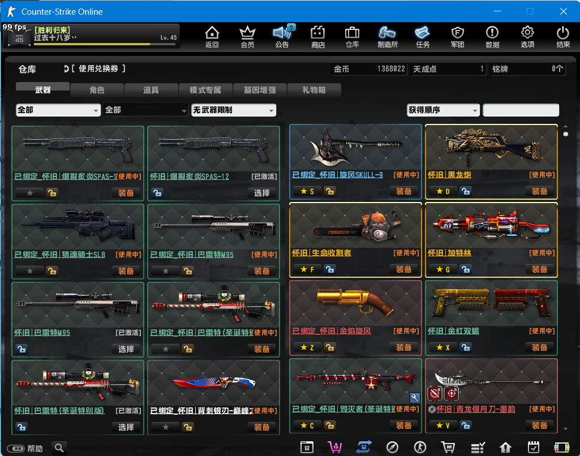Expand the first 全部 category dropdown
Screen dimensions: 580x456
[58, 110]
